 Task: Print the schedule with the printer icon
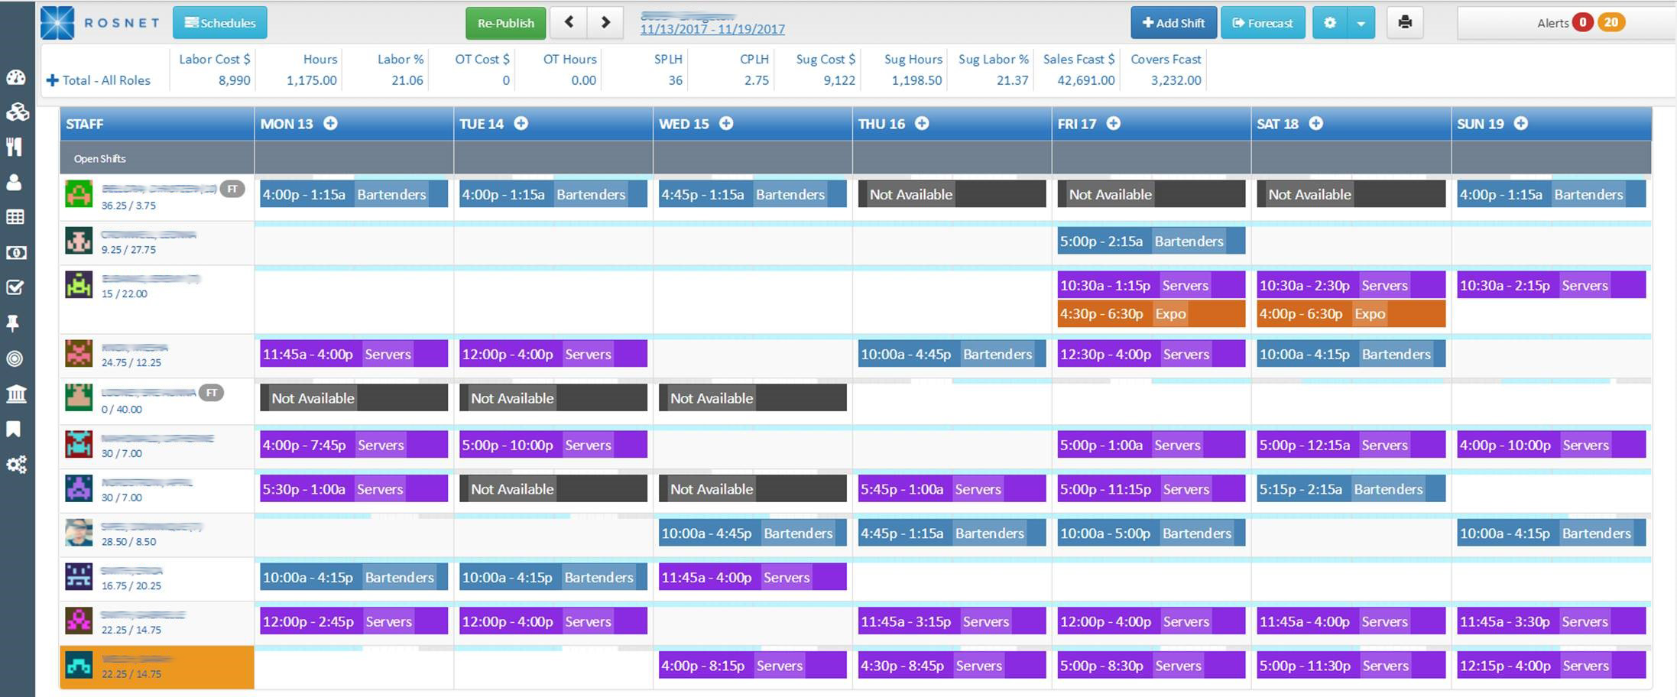1405,23
